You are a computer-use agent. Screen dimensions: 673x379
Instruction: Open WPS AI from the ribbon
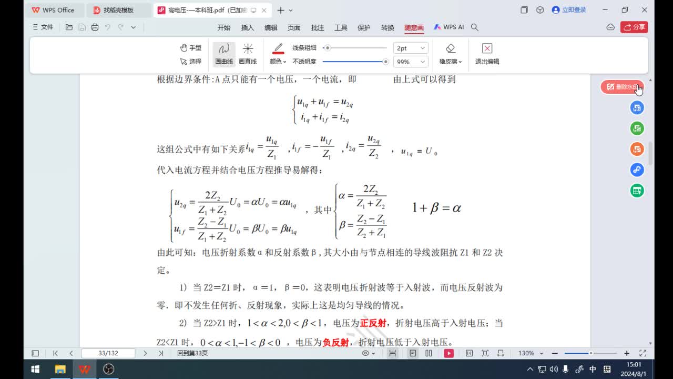pyautogui.click(x=448, y=27)
